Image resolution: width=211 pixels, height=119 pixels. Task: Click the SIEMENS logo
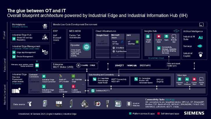point(194,113)
